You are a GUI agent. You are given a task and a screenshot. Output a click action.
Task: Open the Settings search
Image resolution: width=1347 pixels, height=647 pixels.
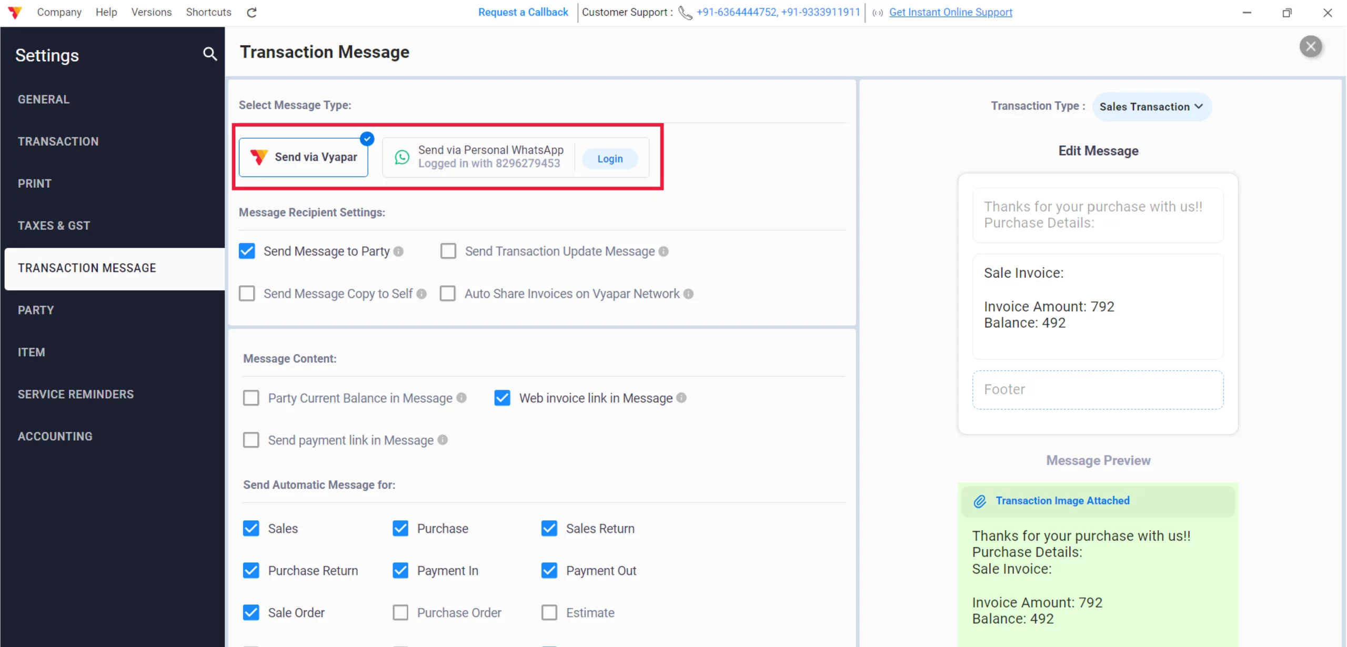tap(210, 54)
